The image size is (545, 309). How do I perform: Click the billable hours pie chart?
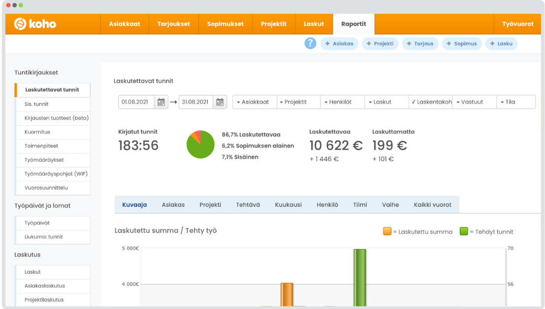point(200,144)
